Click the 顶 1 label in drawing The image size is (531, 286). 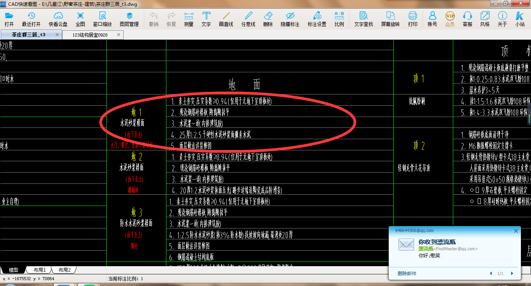point(419,79)
